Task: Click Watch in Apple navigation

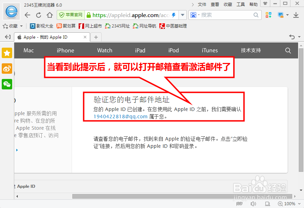Action: pyautogui.click(x=105, y=50)
